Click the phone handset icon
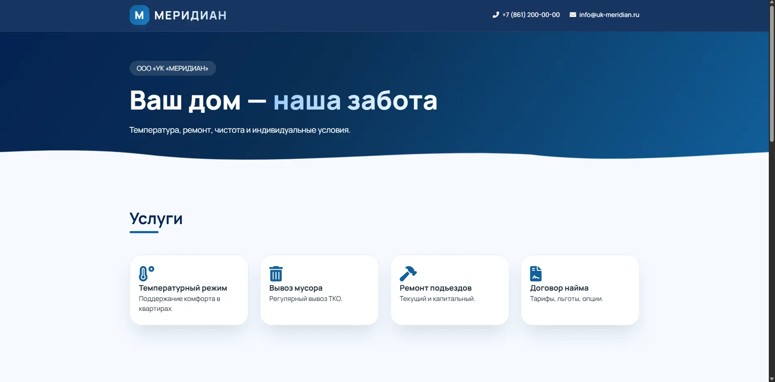Viewport: 775px width, 382px height. (x=496, y=15)
